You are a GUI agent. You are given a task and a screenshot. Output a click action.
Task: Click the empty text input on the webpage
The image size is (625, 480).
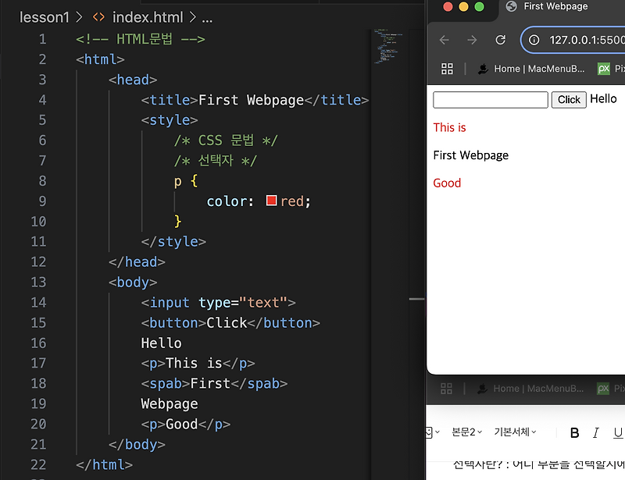click(x=490, y=99)
